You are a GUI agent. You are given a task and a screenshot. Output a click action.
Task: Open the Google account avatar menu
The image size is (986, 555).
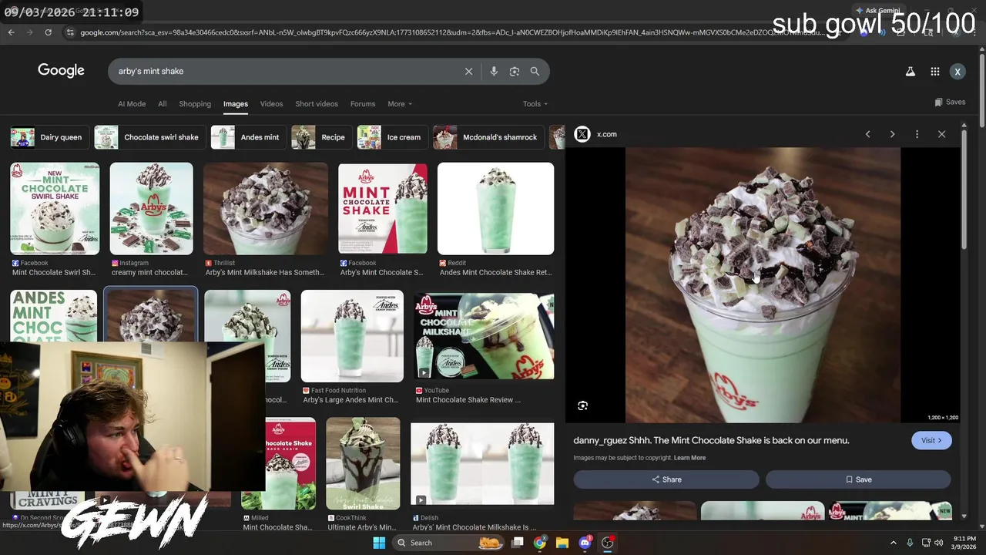[957, 72]
